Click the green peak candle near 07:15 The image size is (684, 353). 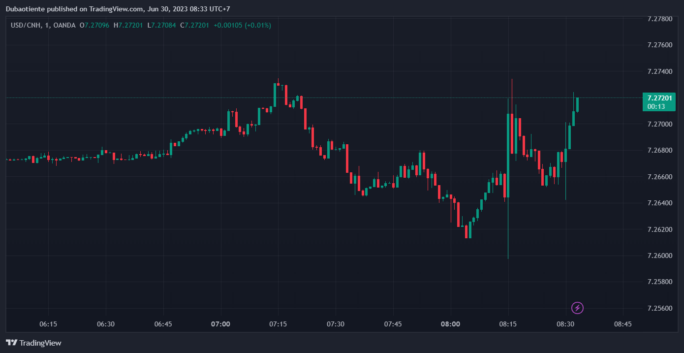tap(275, 95)
